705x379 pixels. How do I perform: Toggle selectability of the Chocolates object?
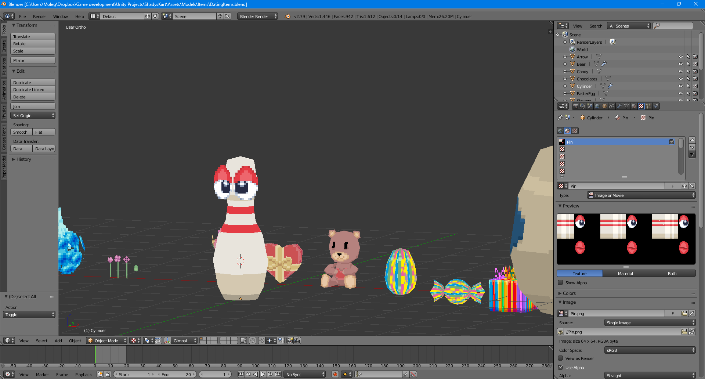pyautogui.click(x=688, y=79)
